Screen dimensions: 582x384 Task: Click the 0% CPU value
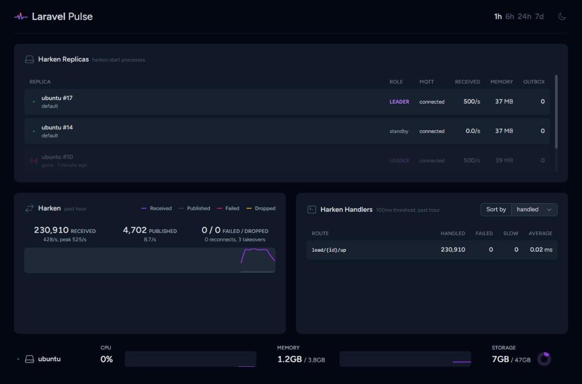click(107, 359)
